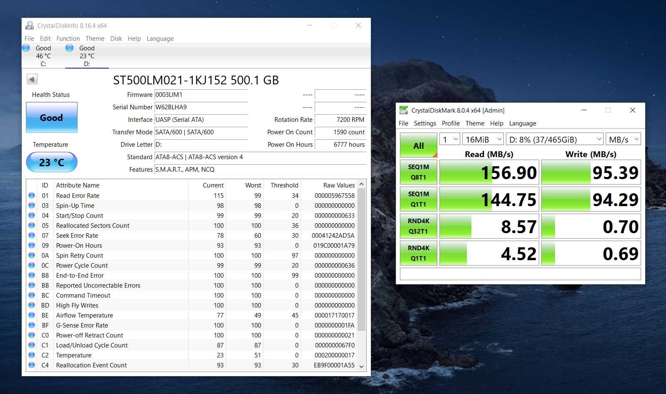666x394 pixels.
Task: Open Edit menu in CrystalDiskInfo
Action: point(45,38)
